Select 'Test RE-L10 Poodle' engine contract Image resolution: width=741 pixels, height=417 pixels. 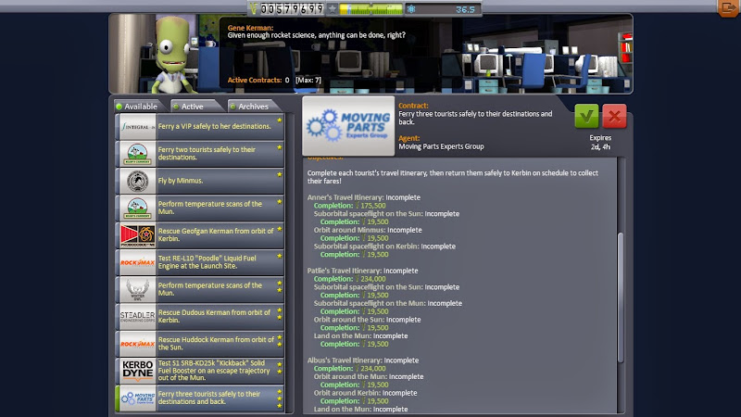[200, 262]
